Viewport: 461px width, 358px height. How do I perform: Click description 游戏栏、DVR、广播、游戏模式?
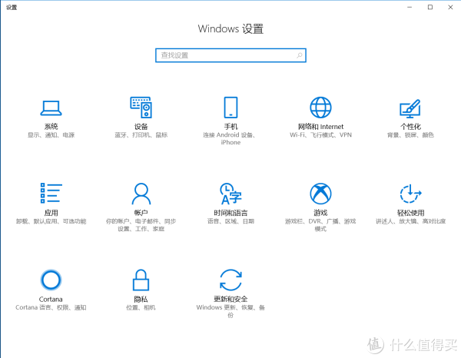(320, 225)
